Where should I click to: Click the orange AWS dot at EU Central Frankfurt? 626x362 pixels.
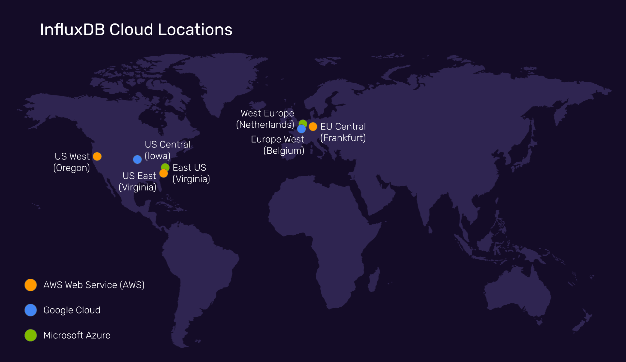click(x=313, y=127)
